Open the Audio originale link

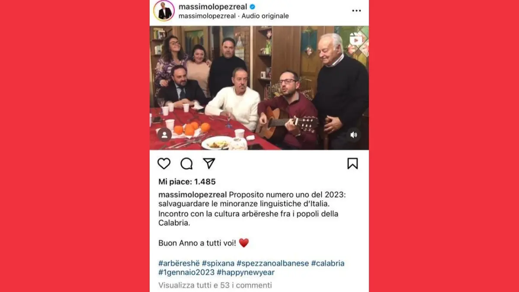[265, 16]
